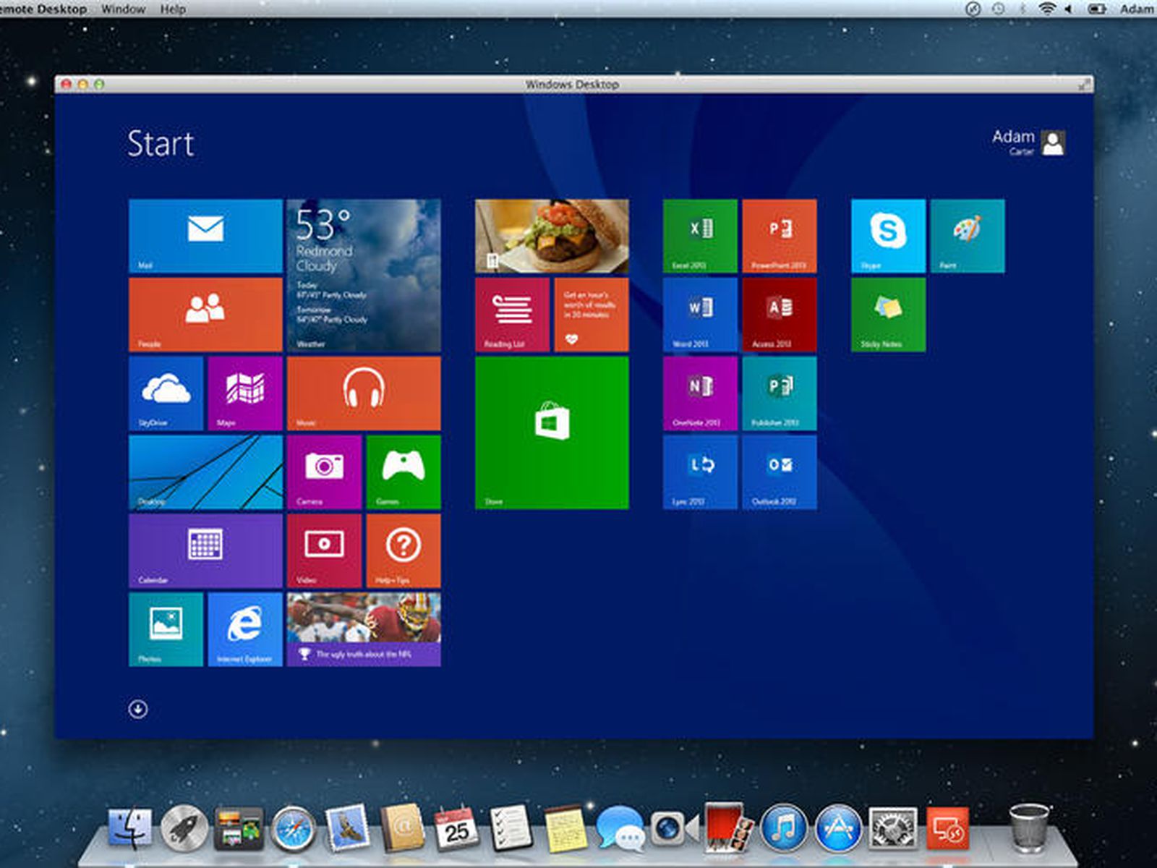This screenshot has width=1157, height=868.
Task: Click the Wi-Fi status icon in the menu bar
Action: pos(1046,9)
